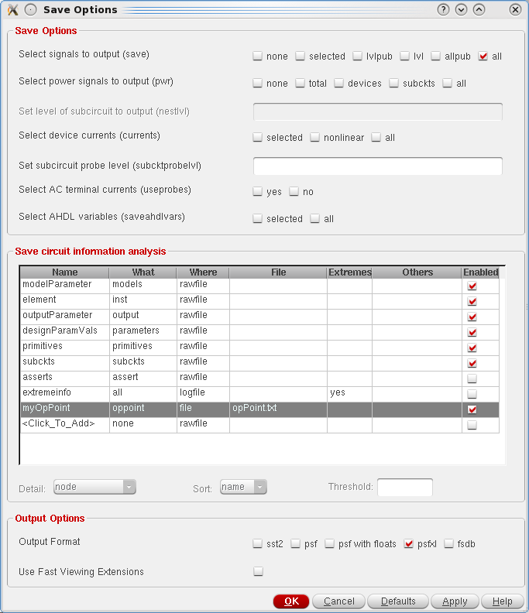The image size is (529, 613).
Task: Check 'yes' for AC terminal currents
Action: 257,191
